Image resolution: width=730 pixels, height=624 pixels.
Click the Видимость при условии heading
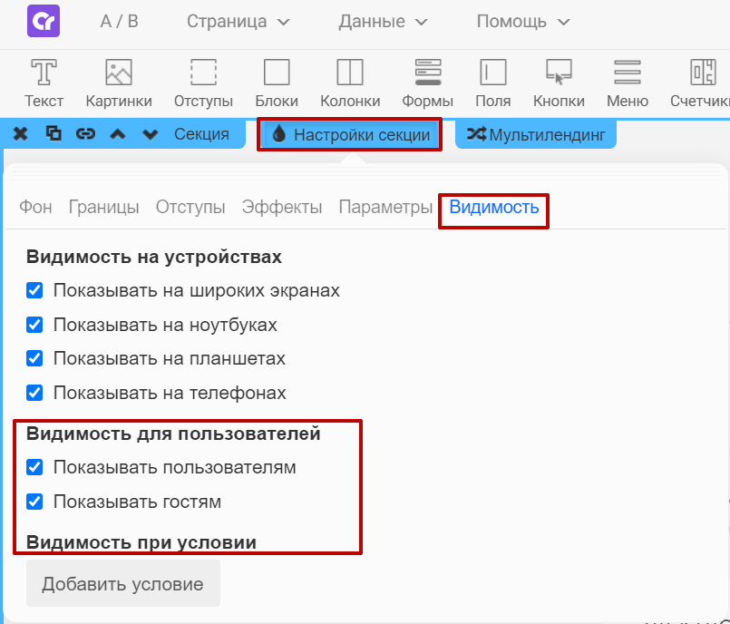click(x=141, y=542)
